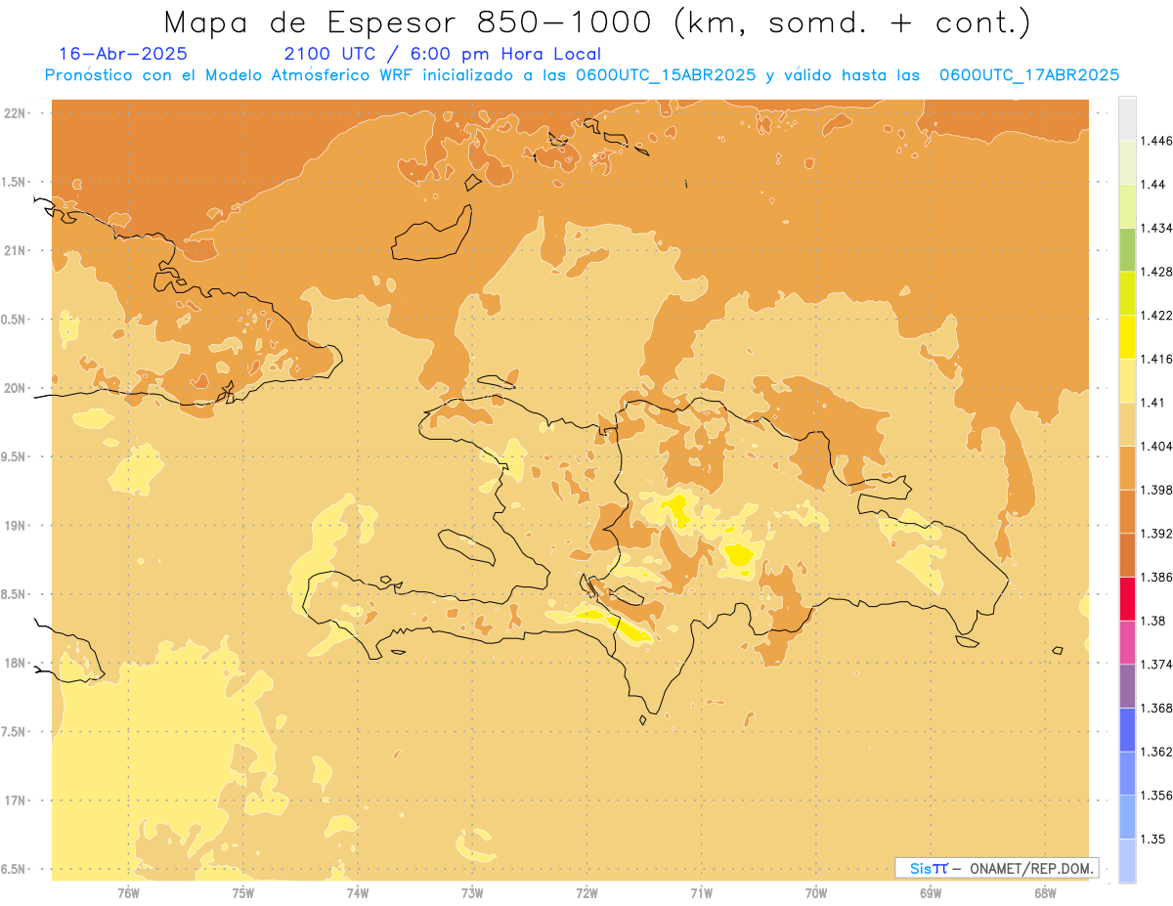Screen dimensions: 1173x906
Task: Click the '2100 UTC / 6:00 pm Hora Local' text
Action: [443, 55]
